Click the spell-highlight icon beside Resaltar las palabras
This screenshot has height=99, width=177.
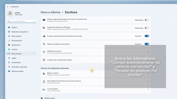click(x=44, y=44)
